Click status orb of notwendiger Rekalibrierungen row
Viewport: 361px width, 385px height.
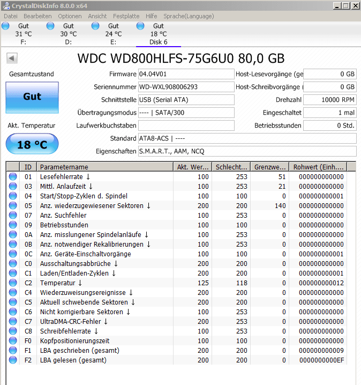[13, 244]
